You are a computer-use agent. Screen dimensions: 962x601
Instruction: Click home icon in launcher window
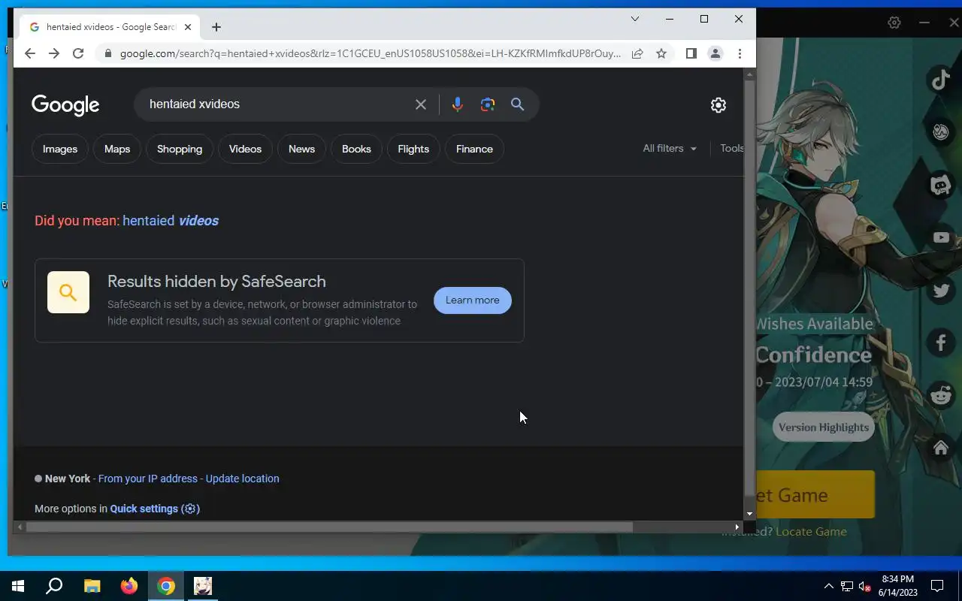pyautogui.click(x=941, y=448)
